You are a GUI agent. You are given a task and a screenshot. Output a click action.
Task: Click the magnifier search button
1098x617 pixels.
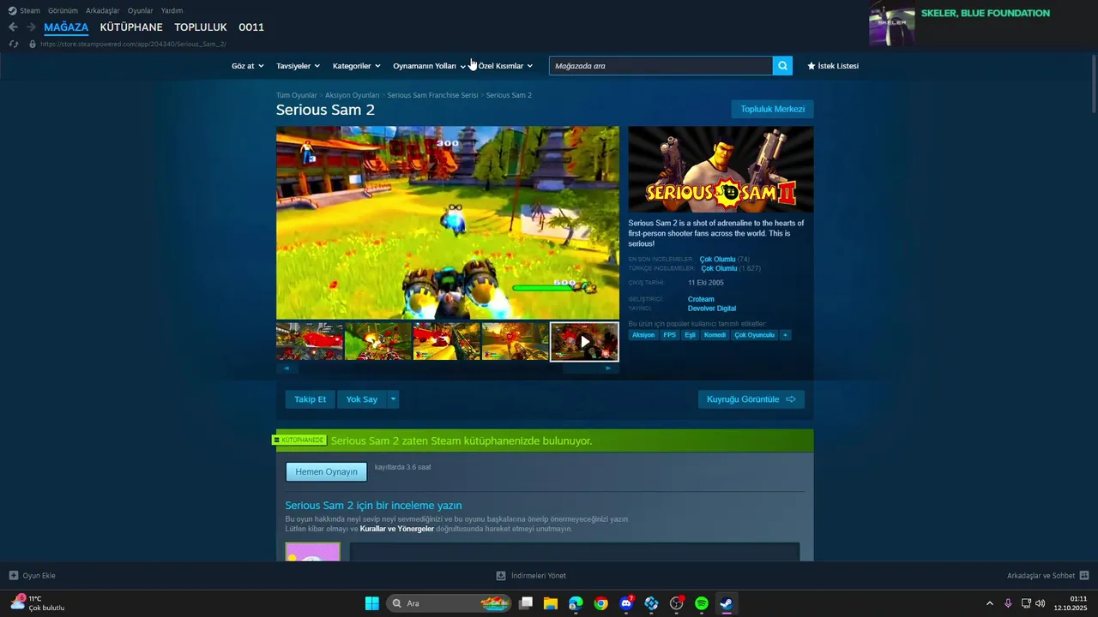click(782, 66)
